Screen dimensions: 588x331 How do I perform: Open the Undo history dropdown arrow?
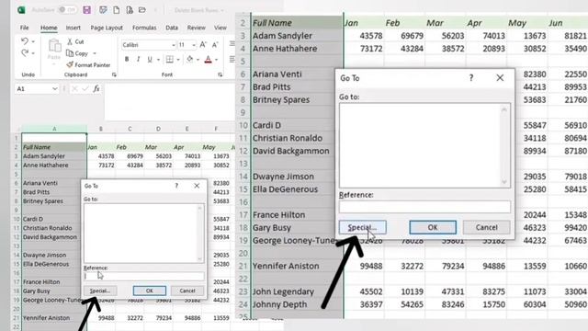click(33, 41)
